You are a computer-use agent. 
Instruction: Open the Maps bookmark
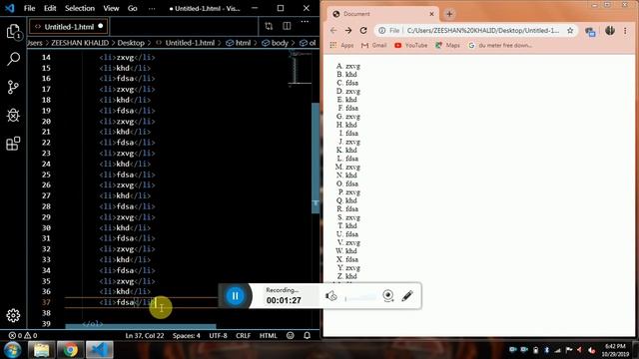(x=447, y=45)
